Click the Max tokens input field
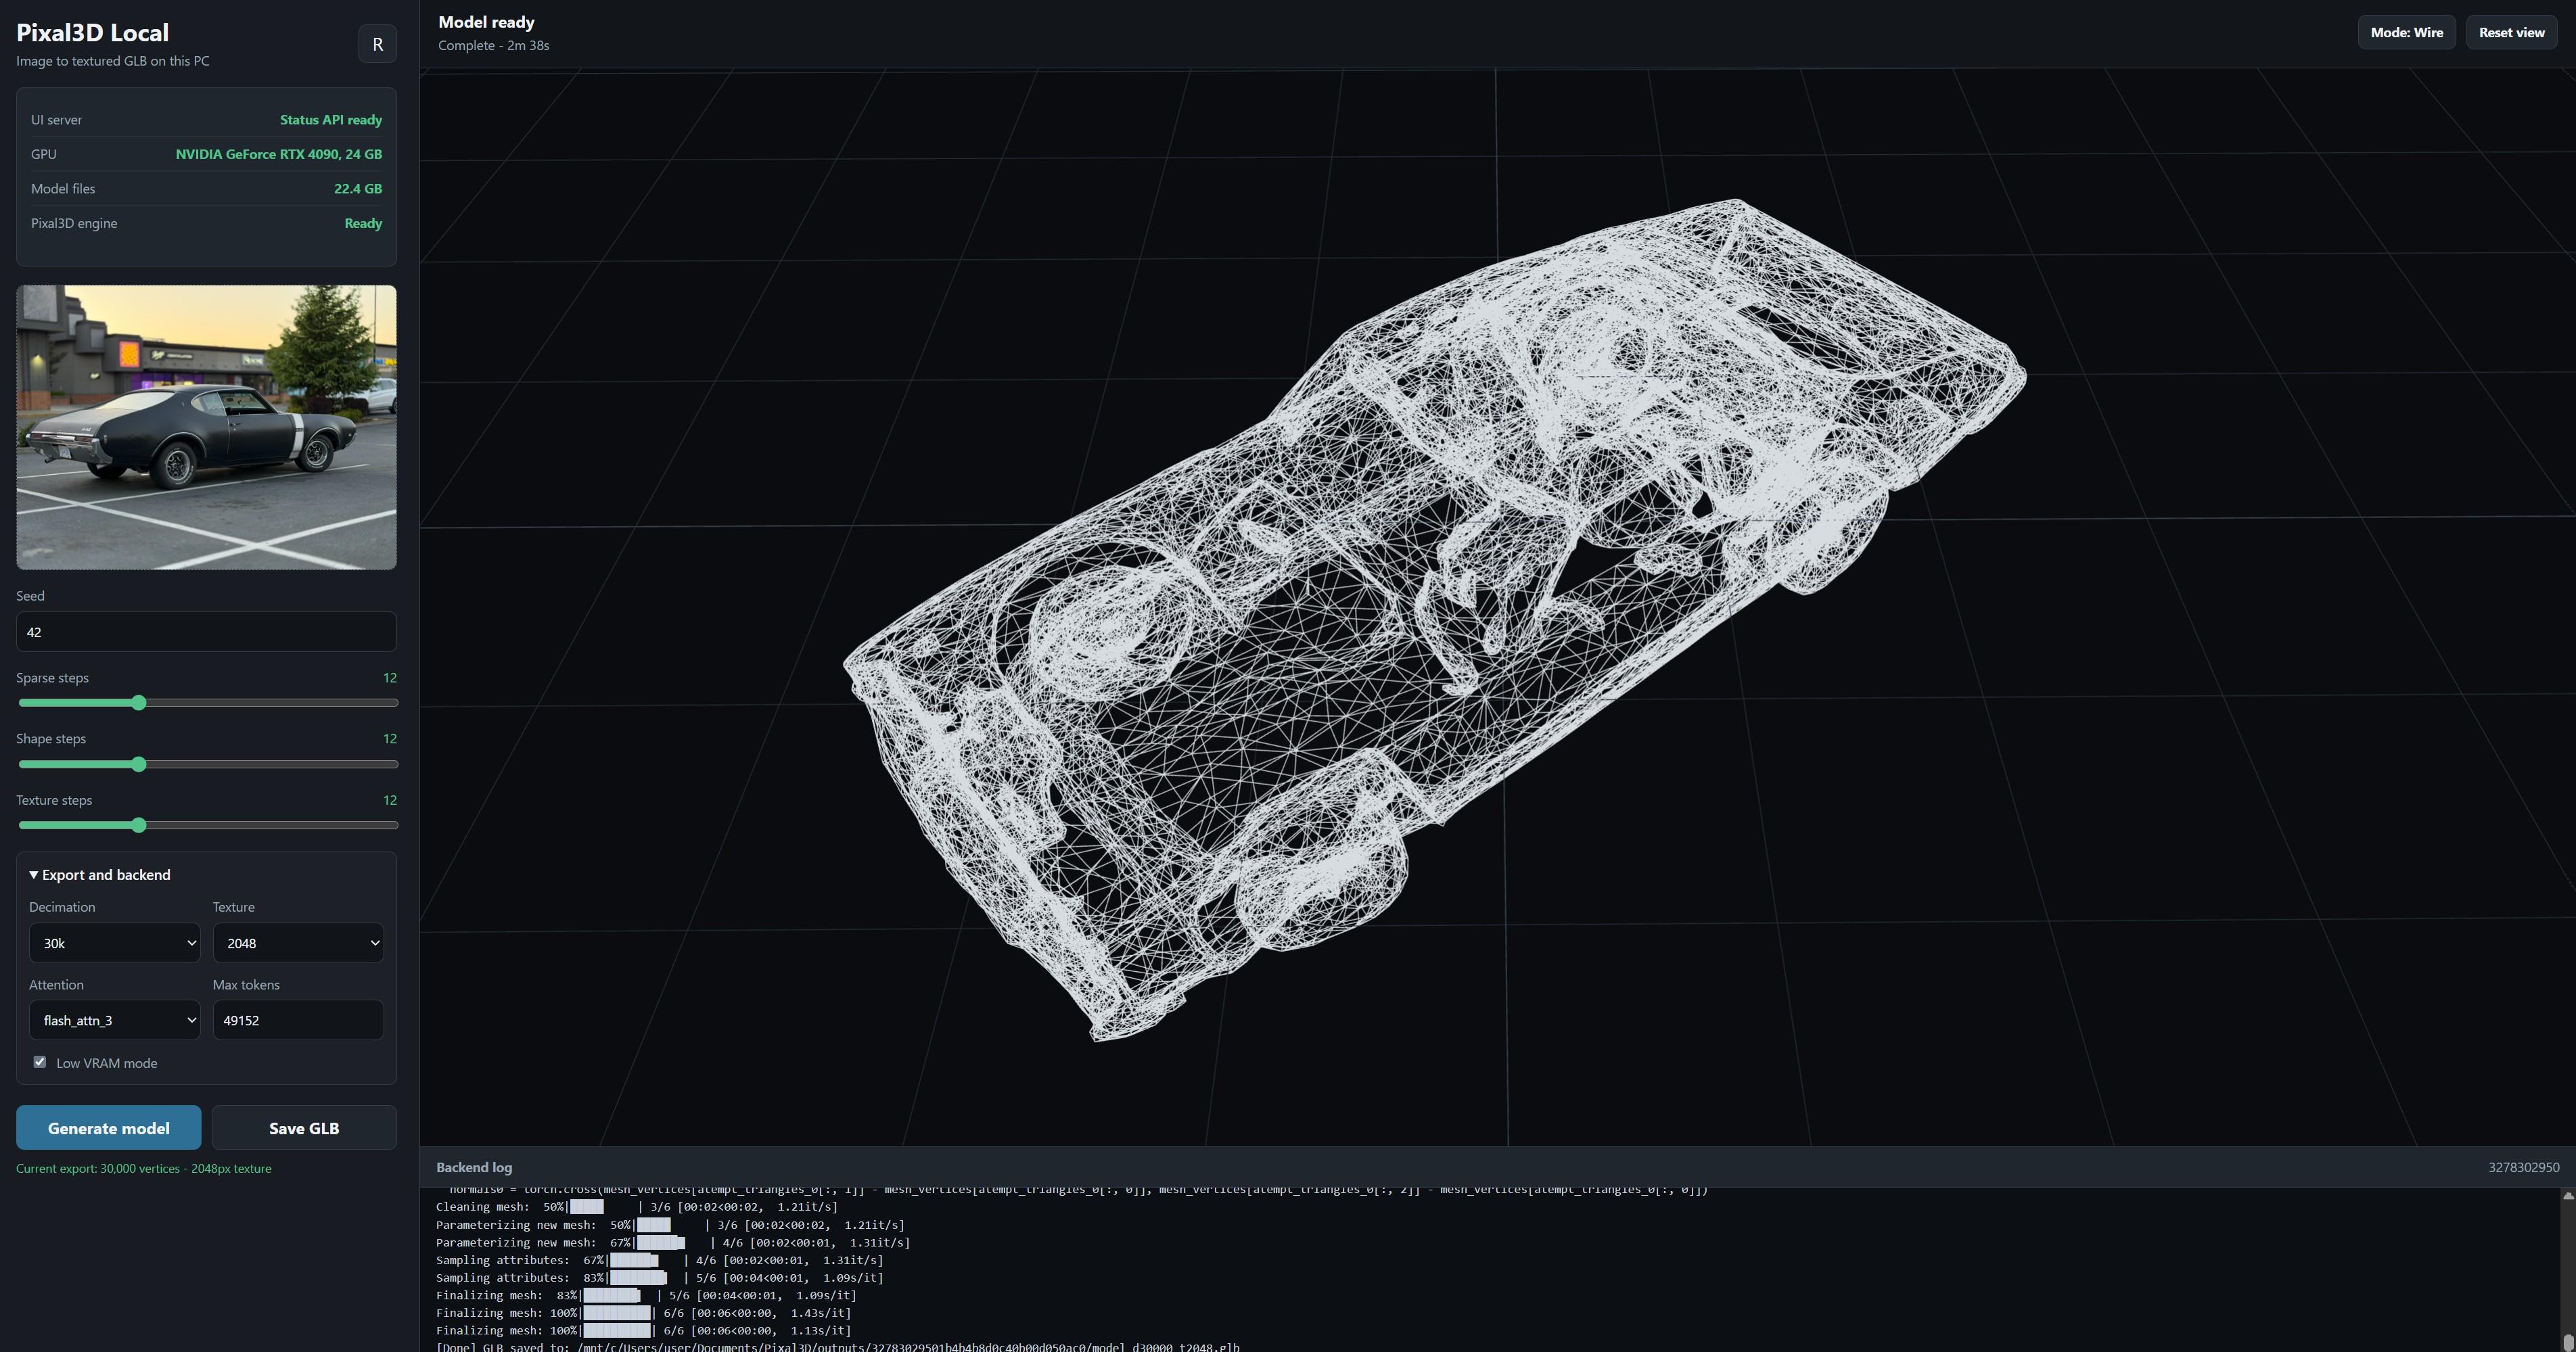Viewport: 2576px width, 1352px height. [298, 1020]
